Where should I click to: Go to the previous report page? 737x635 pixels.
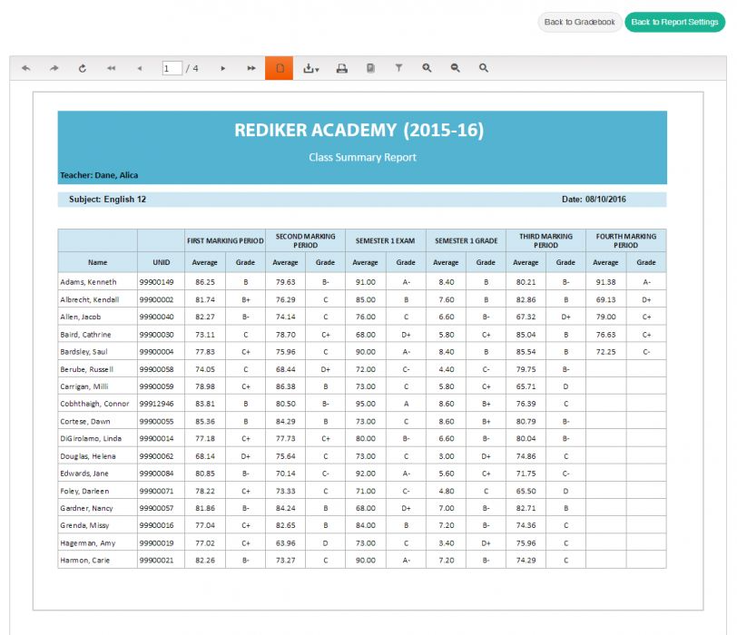[139, 68]
